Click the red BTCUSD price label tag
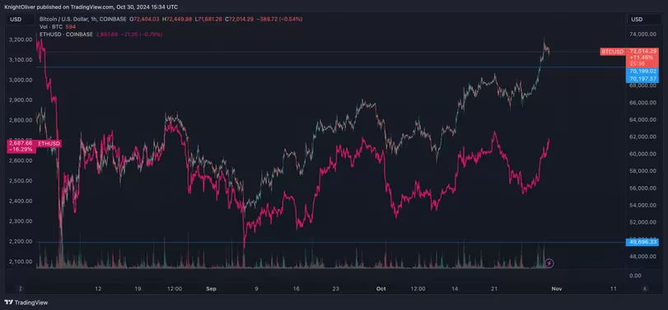This screenshot has height=310, width=668. [612, 52]
